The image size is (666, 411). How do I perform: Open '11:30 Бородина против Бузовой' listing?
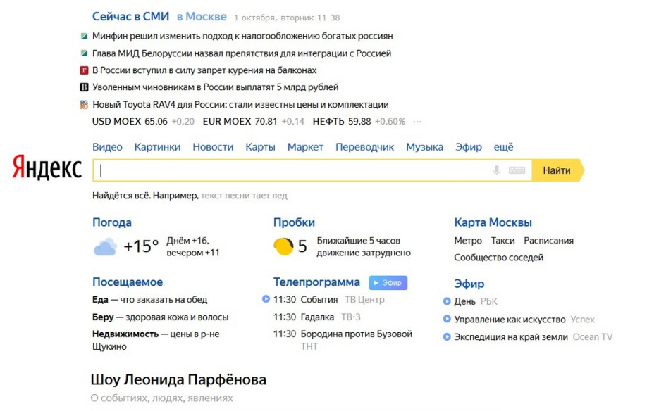point(343,340)
